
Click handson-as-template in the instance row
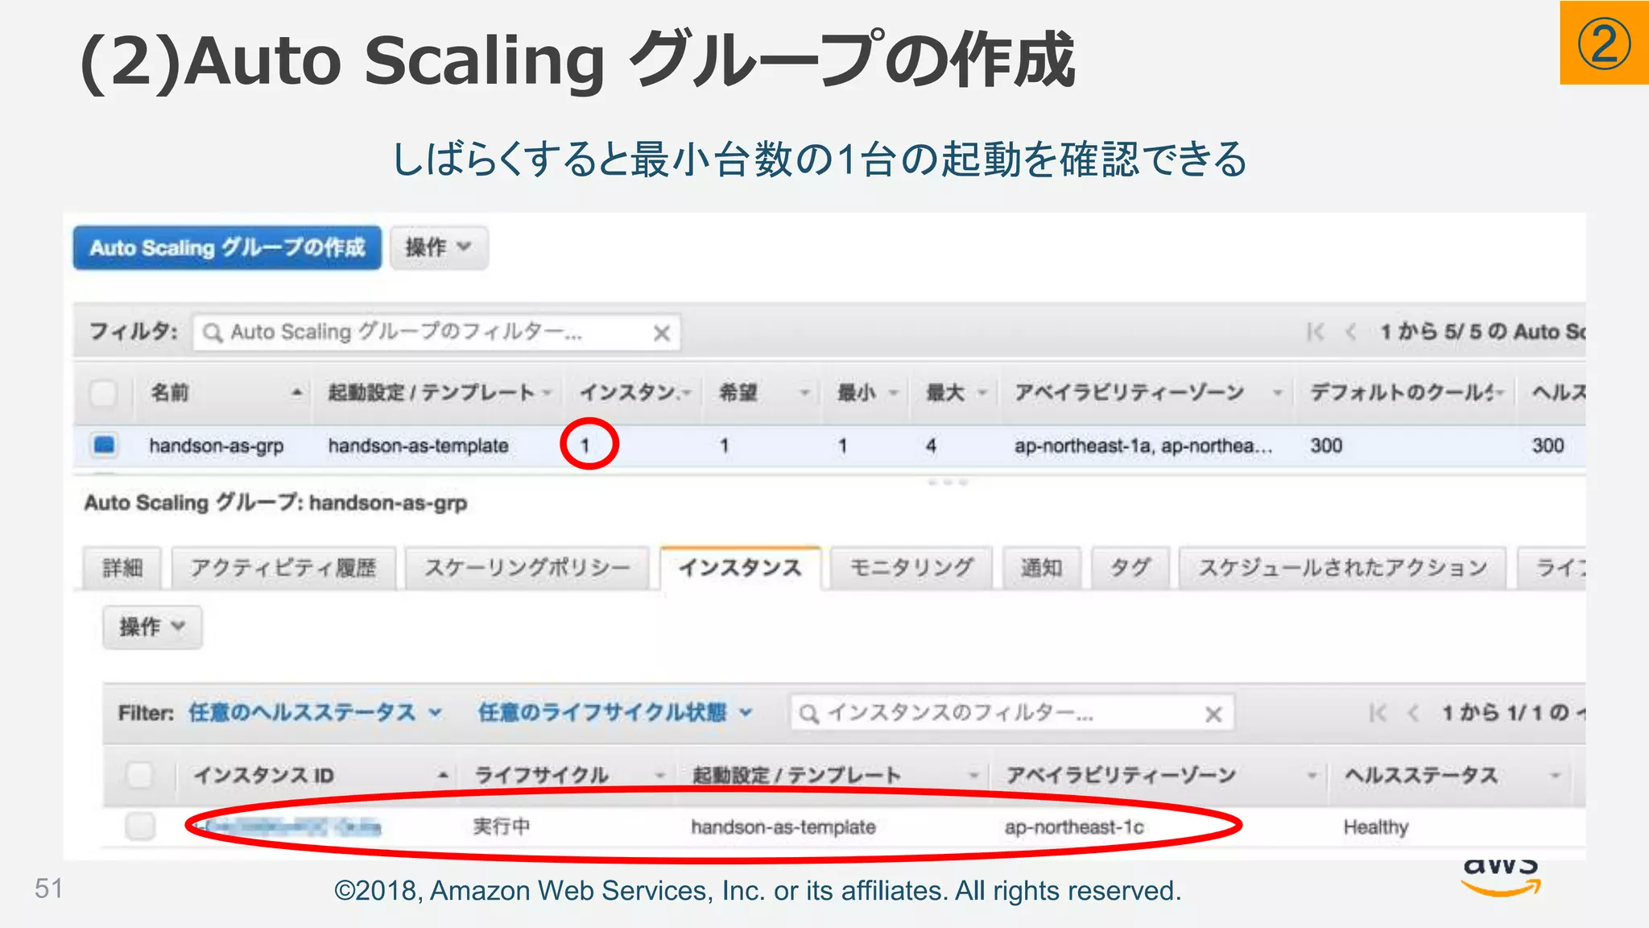pyautogui.click(x=783, y=826)
